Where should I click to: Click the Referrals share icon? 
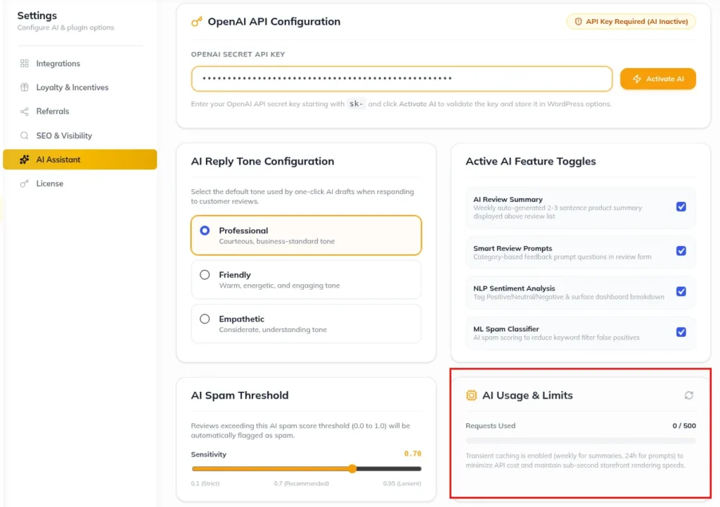[25, 112]
